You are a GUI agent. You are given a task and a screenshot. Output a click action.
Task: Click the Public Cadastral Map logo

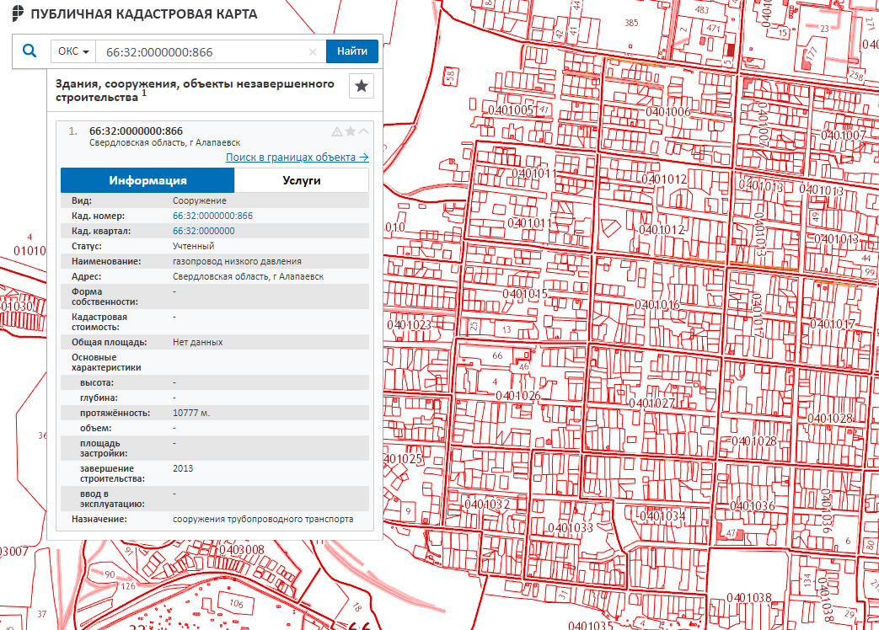click(x=18, y=14)
